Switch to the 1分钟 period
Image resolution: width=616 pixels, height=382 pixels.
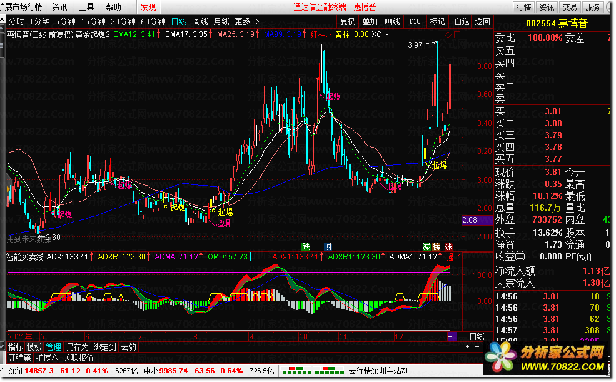click(39, 22)
